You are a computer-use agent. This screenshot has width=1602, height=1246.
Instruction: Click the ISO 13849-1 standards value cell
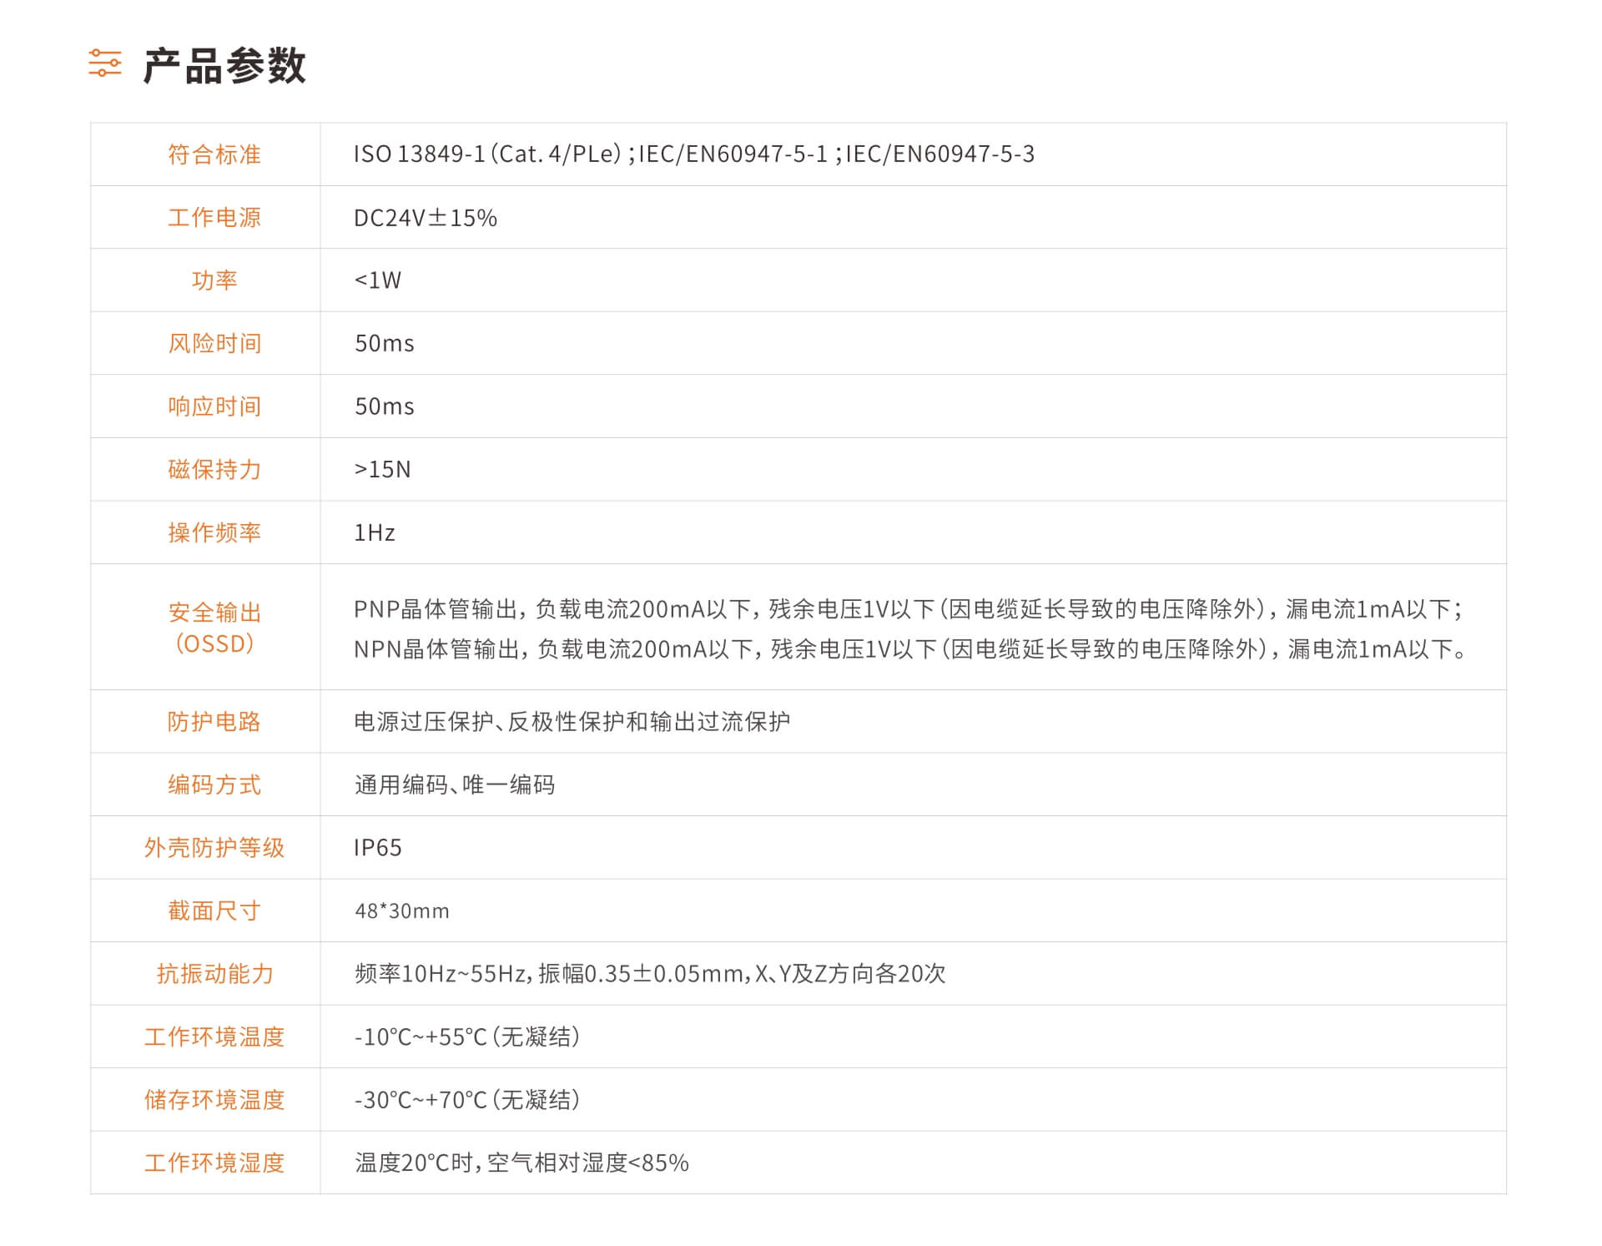(693, 154)
